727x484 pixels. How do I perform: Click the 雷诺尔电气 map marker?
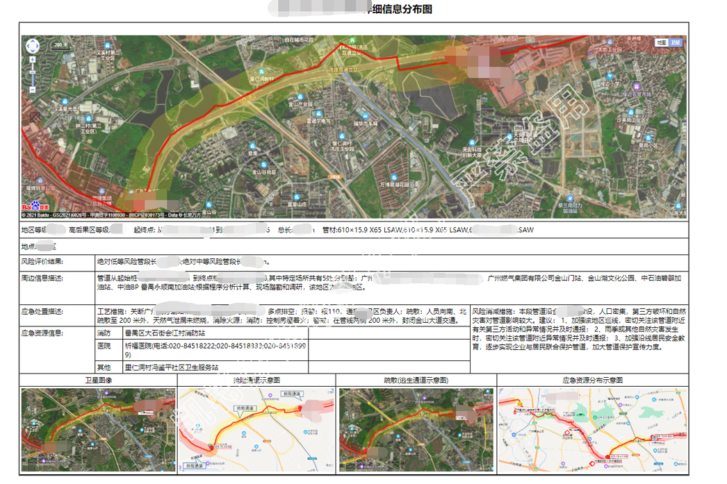point(317,113)
